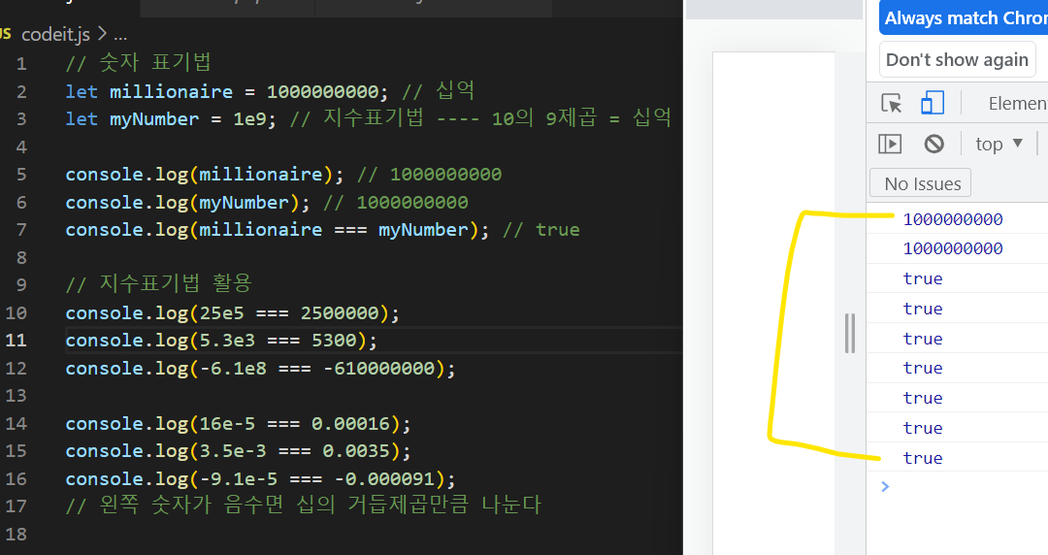Click the variable millionaire on line 2

click(171, 91)
